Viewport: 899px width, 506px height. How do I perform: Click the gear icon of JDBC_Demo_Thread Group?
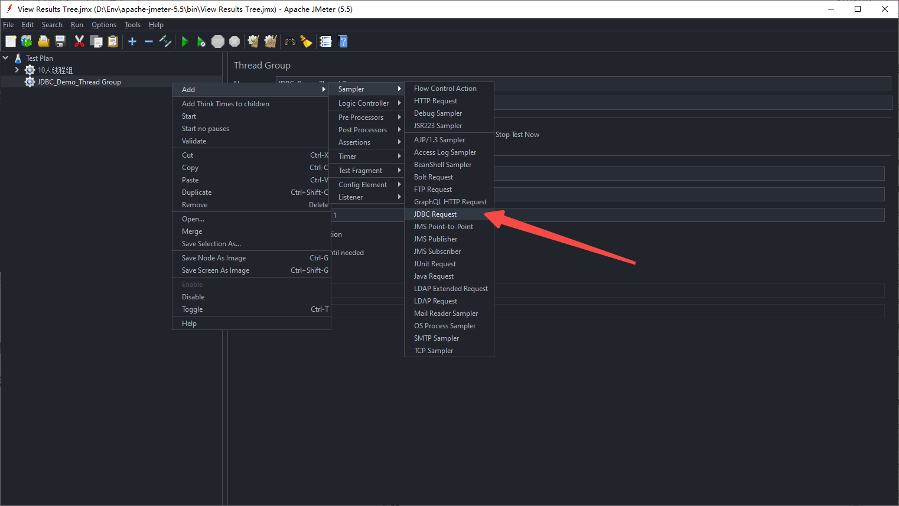(30, 81)
